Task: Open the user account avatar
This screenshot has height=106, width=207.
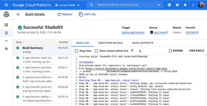Action: 201,5
